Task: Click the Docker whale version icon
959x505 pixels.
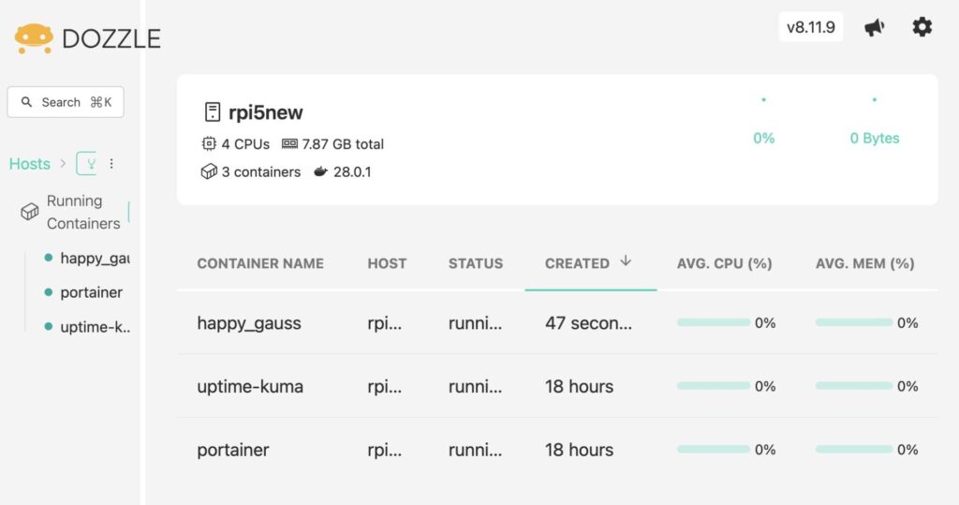Action: [320, 171]
